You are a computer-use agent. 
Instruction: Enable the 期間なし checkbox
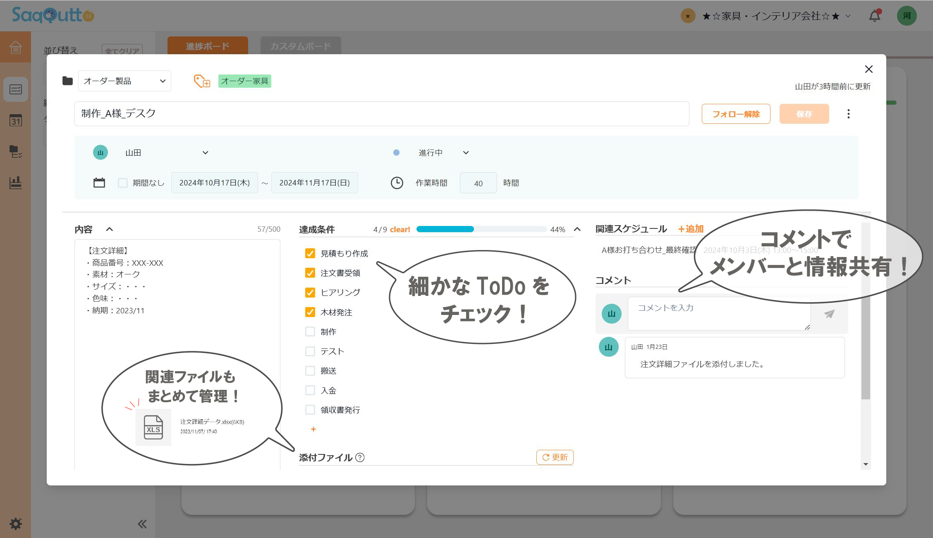[123, 183]
